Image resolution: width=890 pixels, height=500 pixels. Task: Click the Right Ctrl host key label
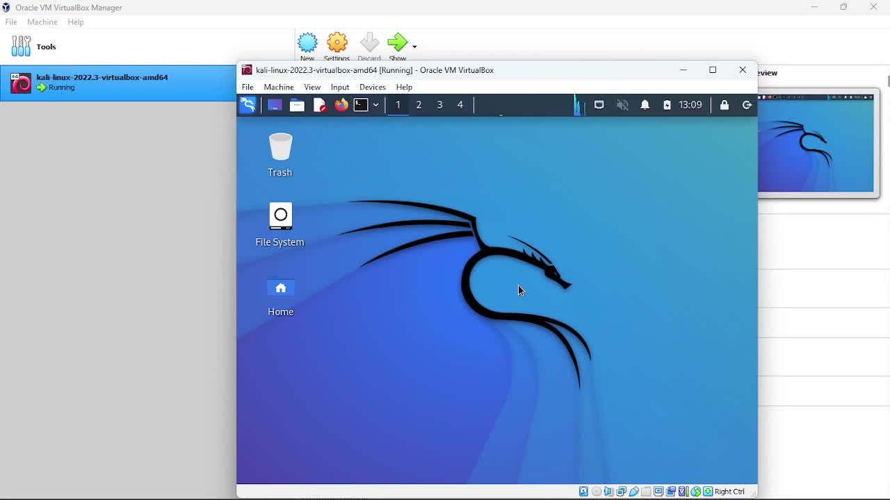tap(729, 492)
